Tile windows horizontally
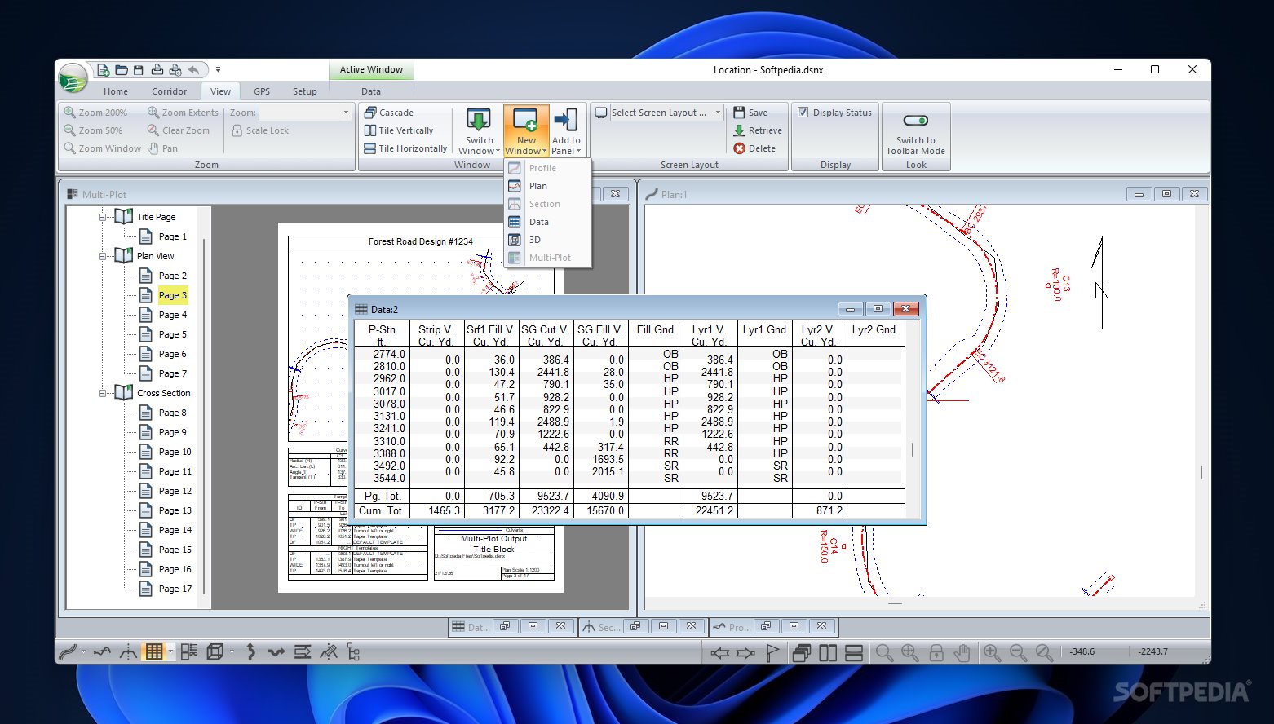 (405, 148)
